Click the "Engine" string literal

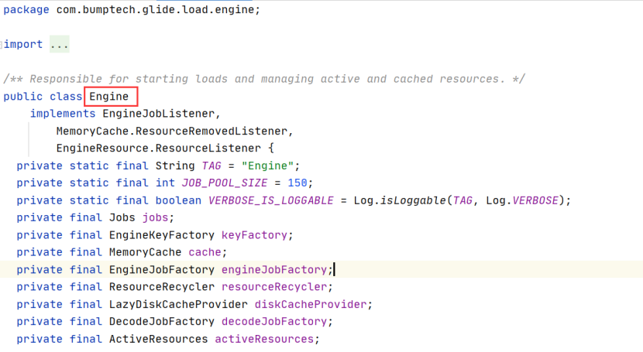pos(267,166)
